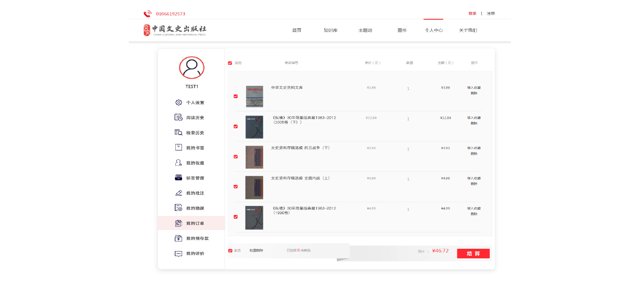Open 标签管理 icon in sidebar

click(178, 178)
